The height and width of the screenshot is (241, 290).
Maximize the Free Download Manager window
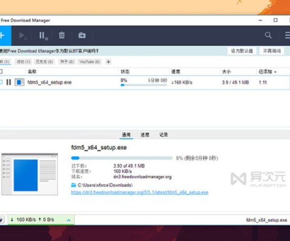click(275, 20)
